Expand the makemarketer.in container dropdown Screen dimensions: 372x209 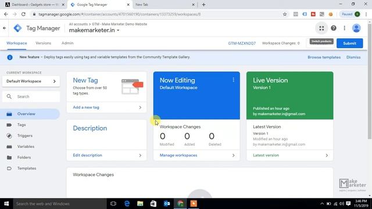118,30
